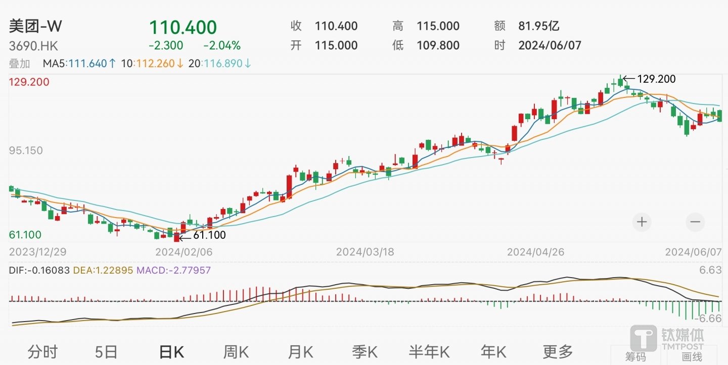Zoom out the chart with minus icon
This screenshot has height=365, width=728.
695,222
